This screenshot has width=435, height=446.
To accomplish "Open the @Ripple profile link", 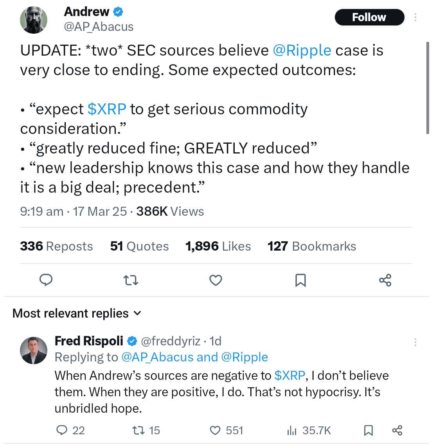I will click(302, 50).
